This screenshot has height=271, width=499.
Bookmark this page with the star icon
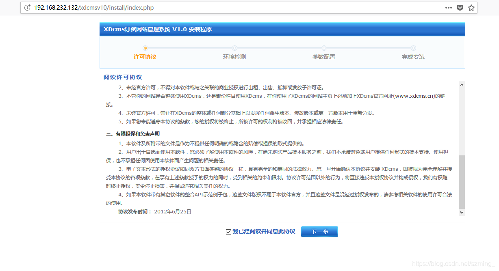coord(471,8)
